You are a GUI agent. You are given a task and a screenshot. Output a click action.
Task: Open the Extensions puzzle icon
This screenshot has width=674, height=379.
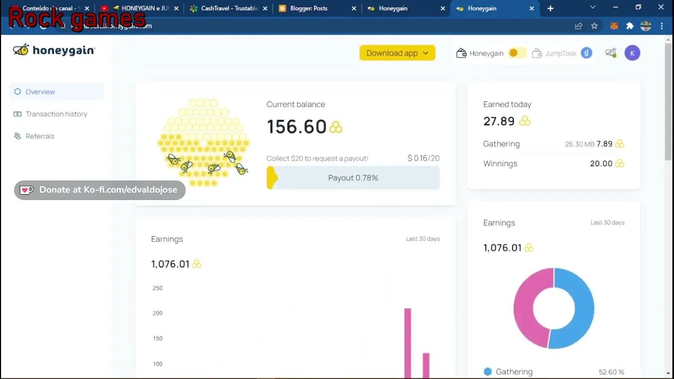coord(630,26)
